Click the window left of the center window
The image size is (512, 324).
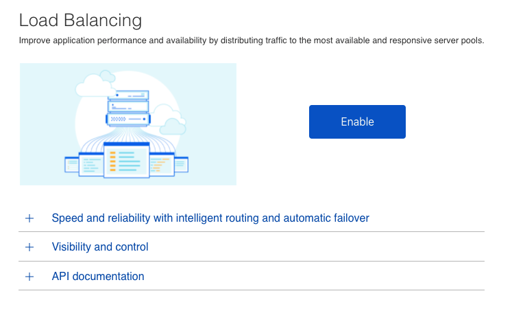(x=91, y=165)
